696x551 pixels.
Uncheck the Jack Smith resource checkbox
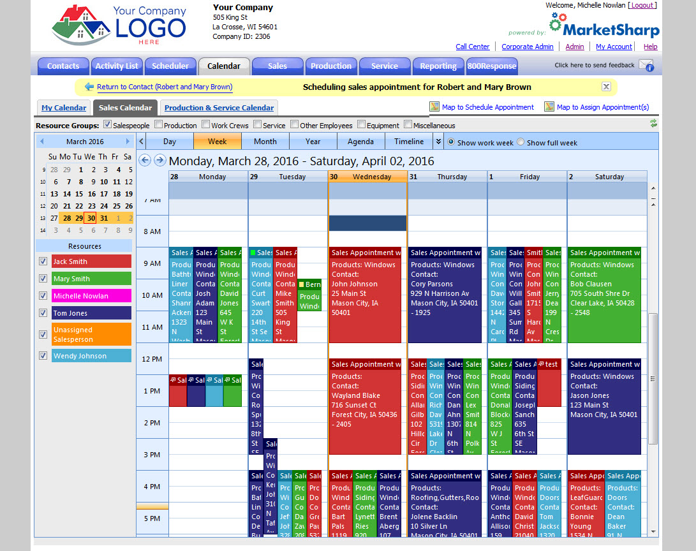click(x=43, y=261)
